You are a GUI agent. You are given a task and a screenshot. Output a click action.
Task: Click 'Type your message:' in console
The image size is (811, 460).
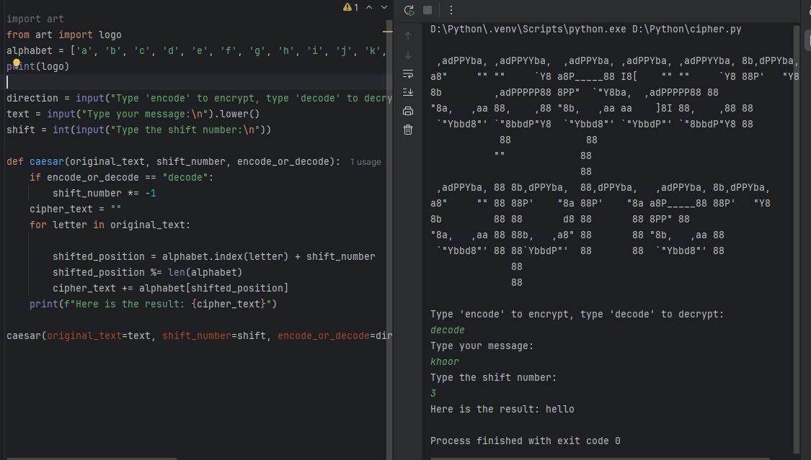[x=482, y=346]
